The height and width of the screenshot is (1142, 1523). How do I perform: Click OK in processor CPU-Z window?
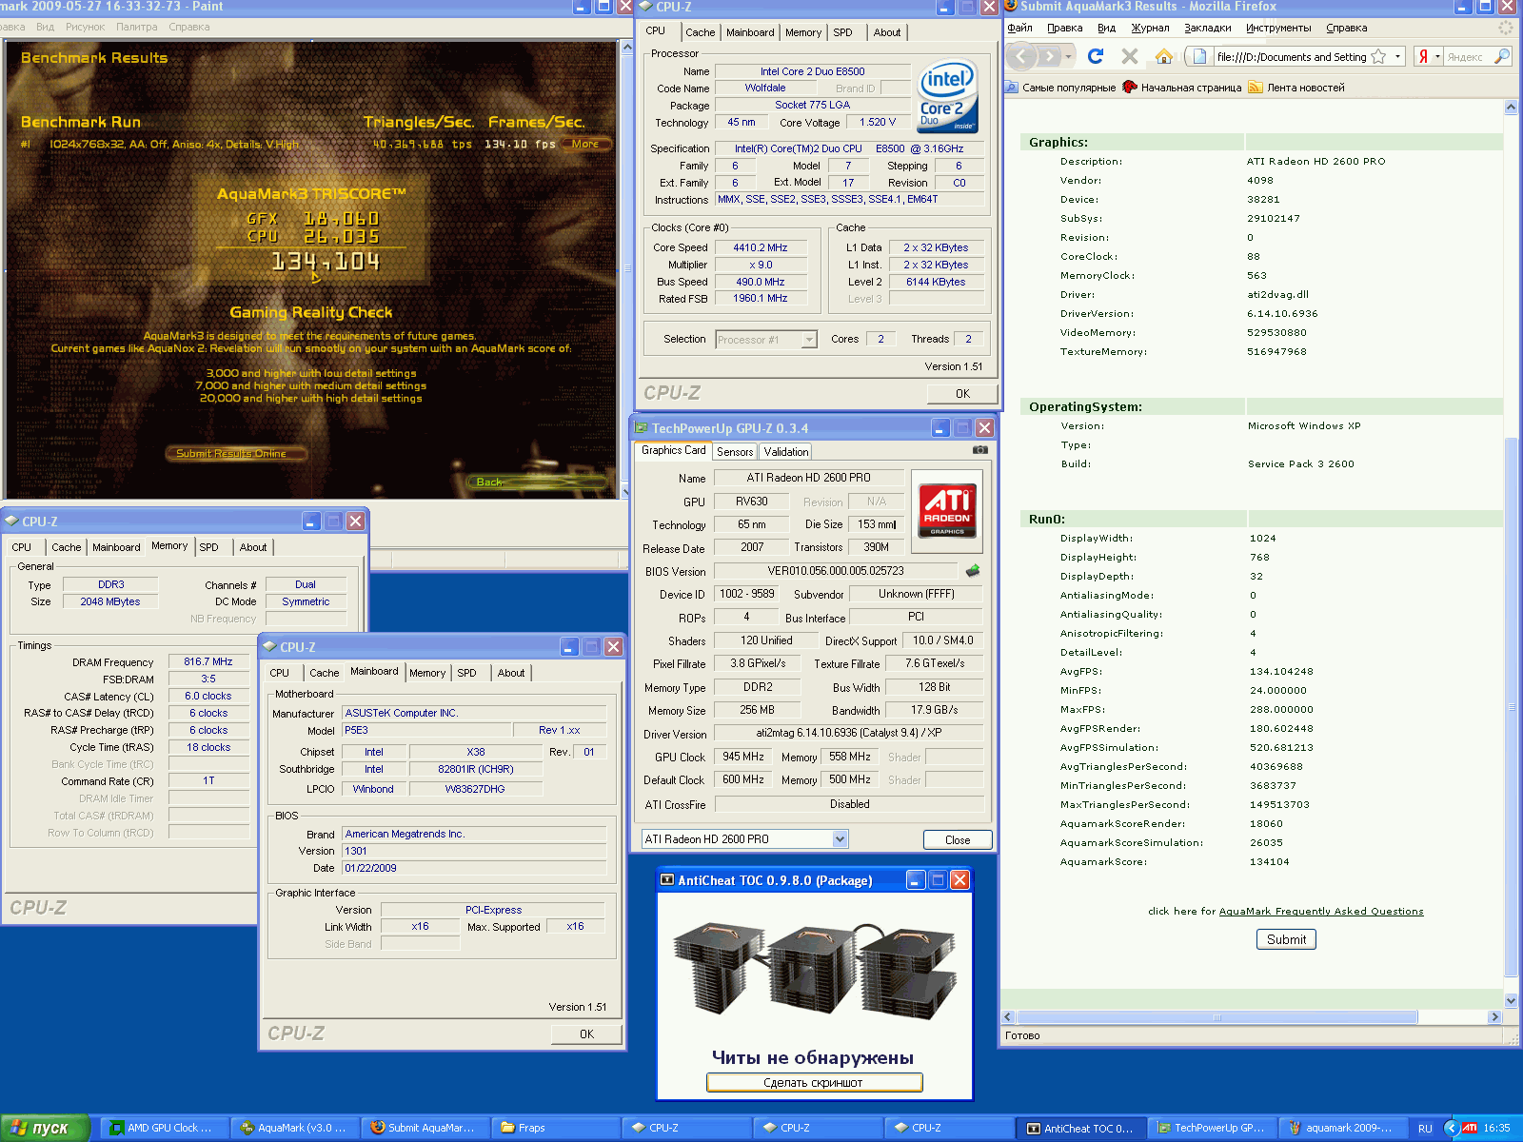pos(962,393)
